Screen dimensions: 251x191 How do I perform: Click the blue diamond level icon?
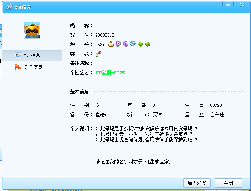point(133,44)
